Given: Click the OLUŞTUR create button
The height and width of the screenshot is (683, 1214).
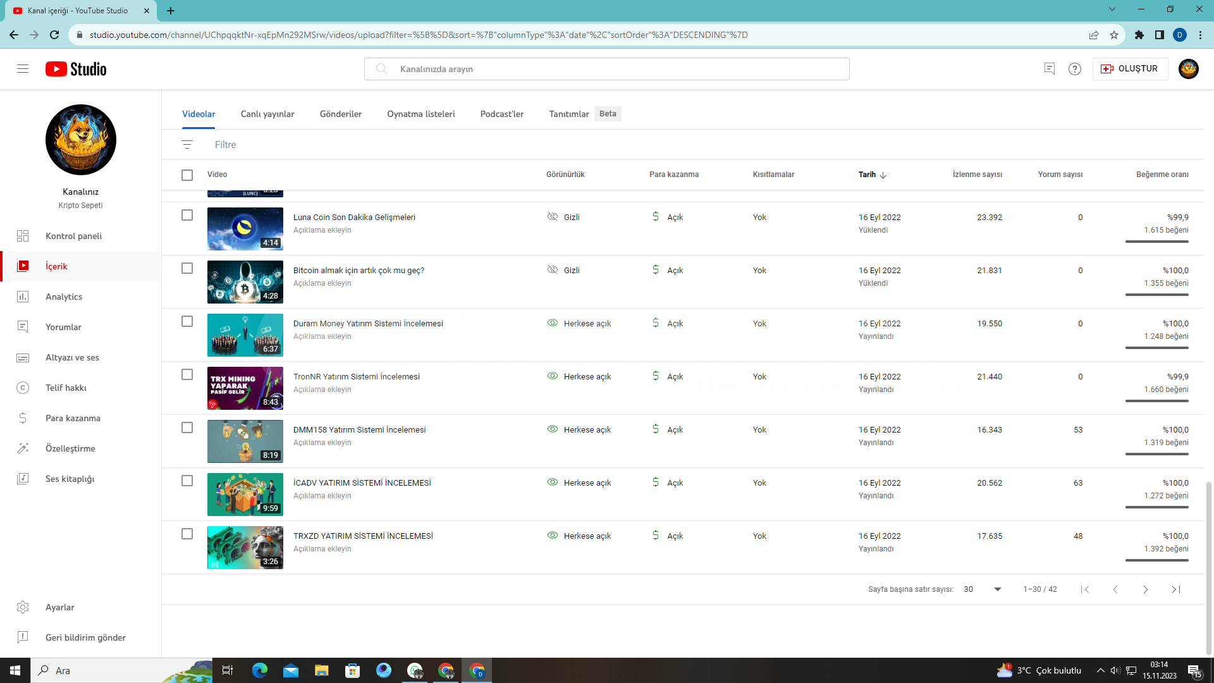Looking at the screenshot, I should pyautogui.click(x=1130, y=69).
